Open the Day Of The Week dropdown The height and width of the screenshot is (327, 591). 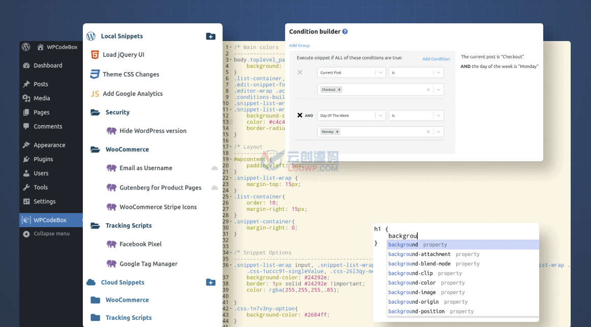tap(351, 116)
